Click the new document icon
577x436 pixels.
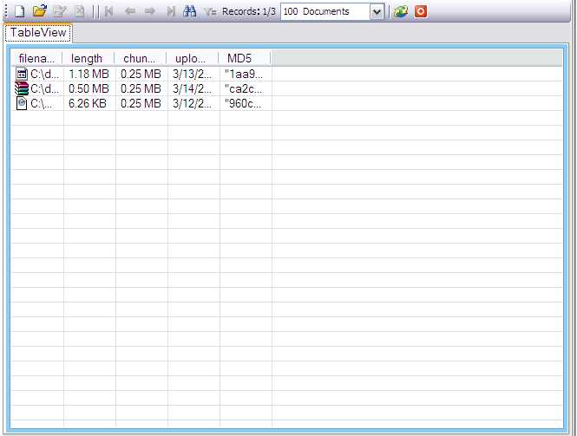[x=19, y=11]
